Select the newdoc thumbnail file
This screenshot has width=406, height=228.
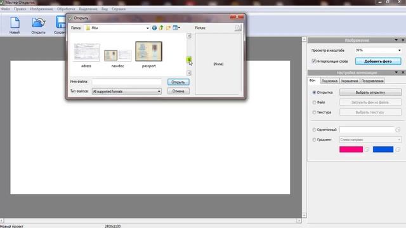[x=118, y=58]
